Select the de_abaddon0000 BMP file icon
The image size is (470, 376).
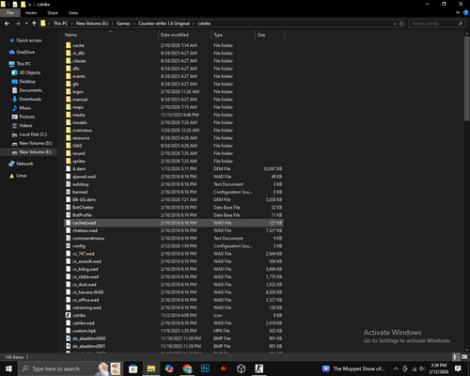[x=69, y=338]
